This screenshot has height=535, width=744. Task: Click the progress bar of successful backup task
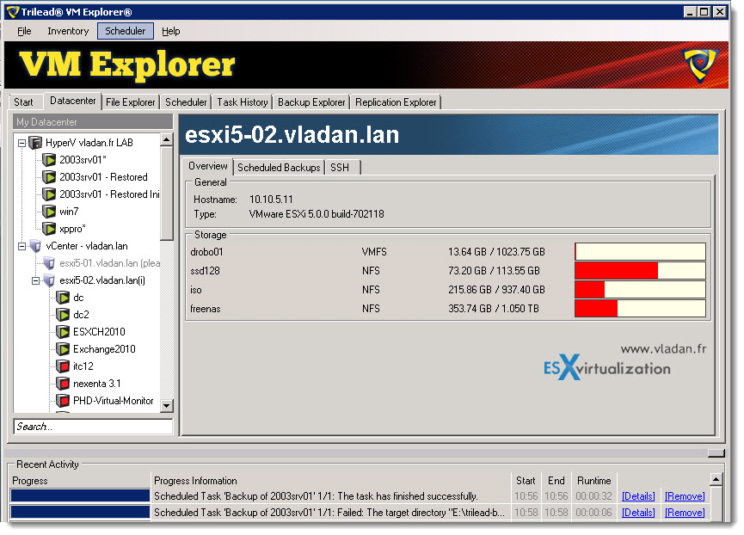point(80,495)
